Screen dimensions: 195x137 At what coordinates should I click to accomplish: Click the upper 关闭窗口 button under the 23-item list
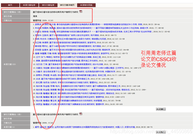point(161,109)
